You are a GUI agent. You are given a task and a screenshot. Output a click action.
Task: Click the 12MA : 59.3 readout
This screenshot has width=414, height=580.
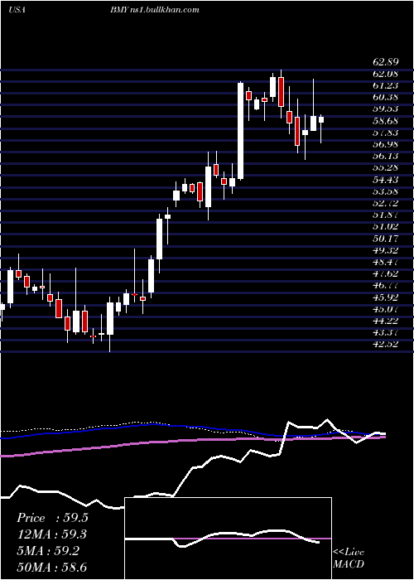point(52,534)
